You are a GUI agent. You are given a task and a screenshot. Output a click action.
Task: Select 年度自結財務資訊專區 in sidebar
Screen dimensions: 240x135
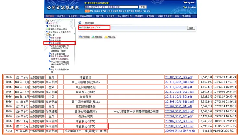pos(60,71)
